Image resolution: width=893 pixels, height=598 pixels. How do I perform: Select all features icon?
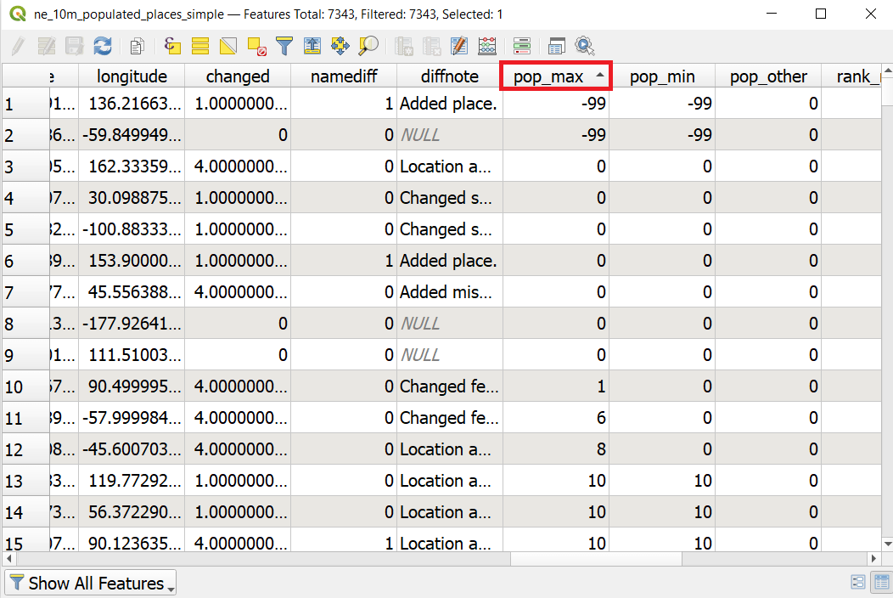pyautogui.click(x=199, y=46)
